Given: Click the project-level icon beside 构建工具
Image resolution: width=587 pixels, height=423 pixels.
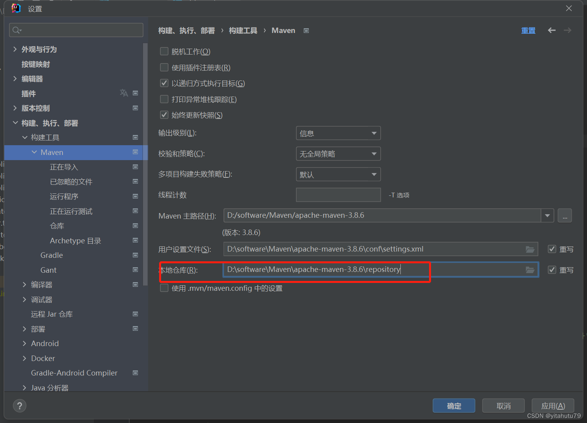Looking at the screenshot, I should tap(136, 137).
